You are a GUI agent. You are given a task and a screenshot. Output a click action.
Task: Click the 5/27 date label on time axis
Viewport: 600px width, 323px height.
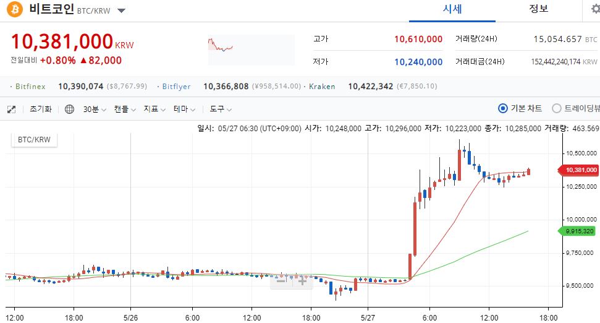click(368, 317)
